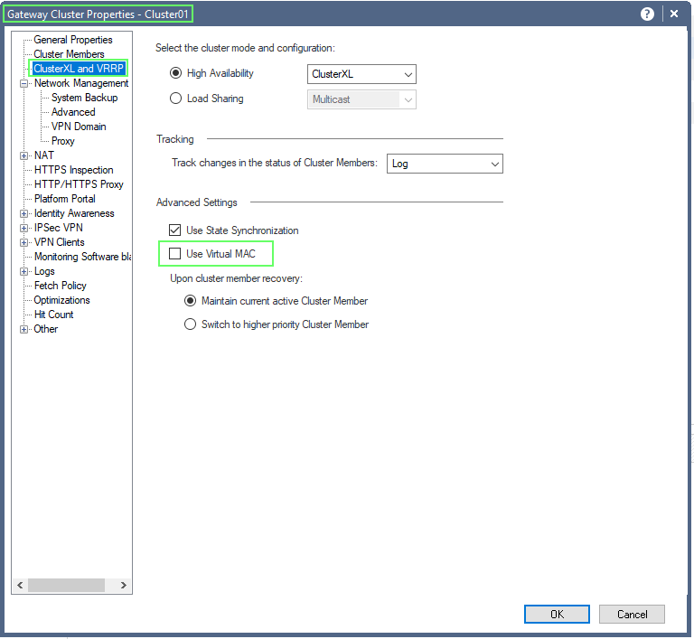Click the OK button
Viewport: 694px width, 639px height.
click(557, 615)
